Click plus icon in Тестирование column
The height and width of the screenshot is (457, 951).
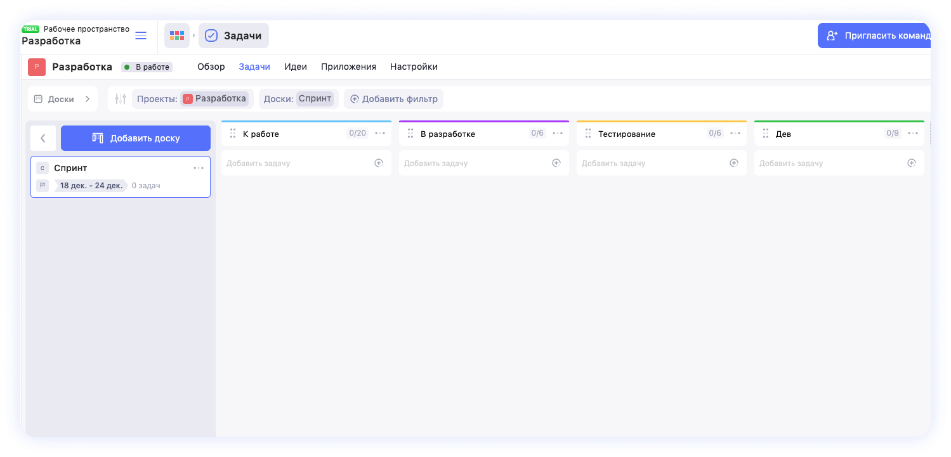click(734, 163)
